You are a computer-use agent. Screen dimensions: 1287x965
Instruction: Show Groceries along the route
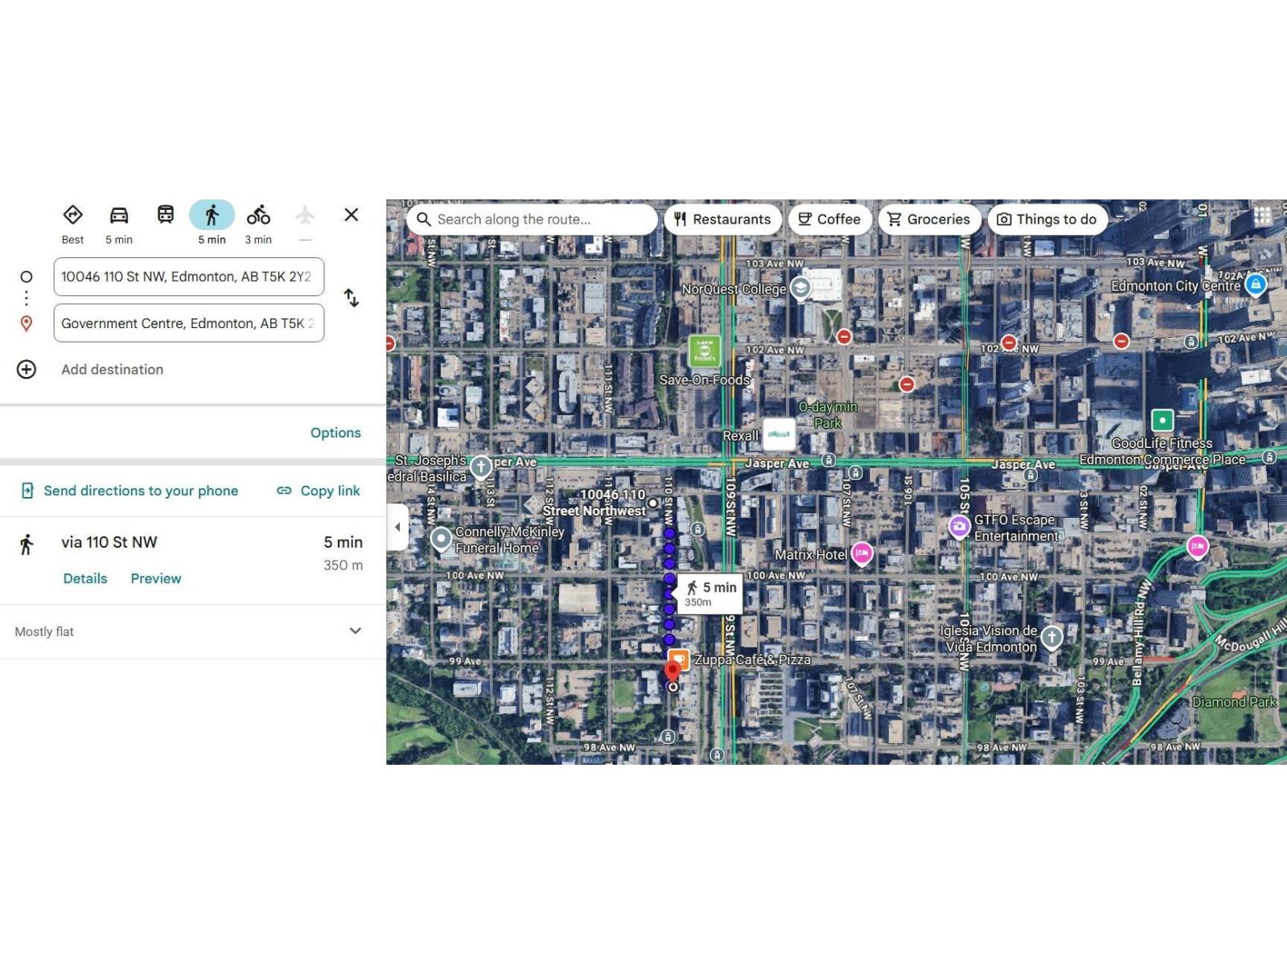coord(928,220)
